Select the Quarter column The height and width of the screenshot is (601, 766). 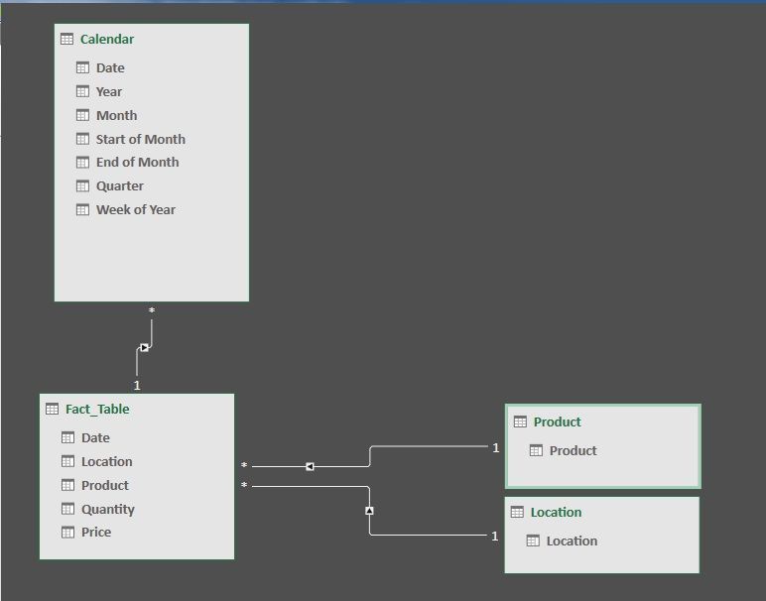coord(120,186)
